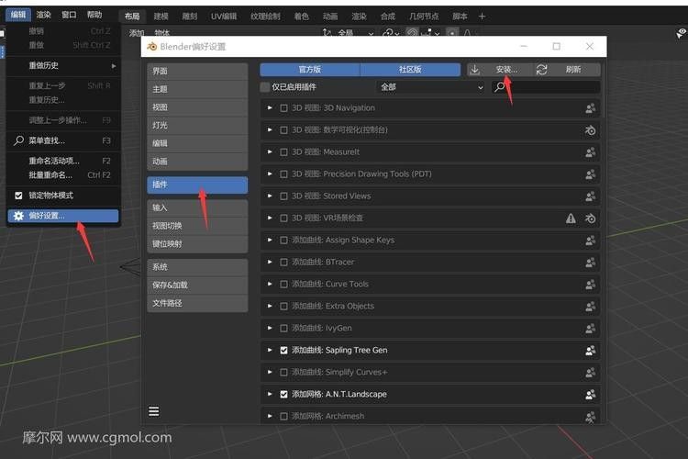Click community icon on A.N.T.Landscape row
This screenshot has height=459, width=688.
pos(590,395)
